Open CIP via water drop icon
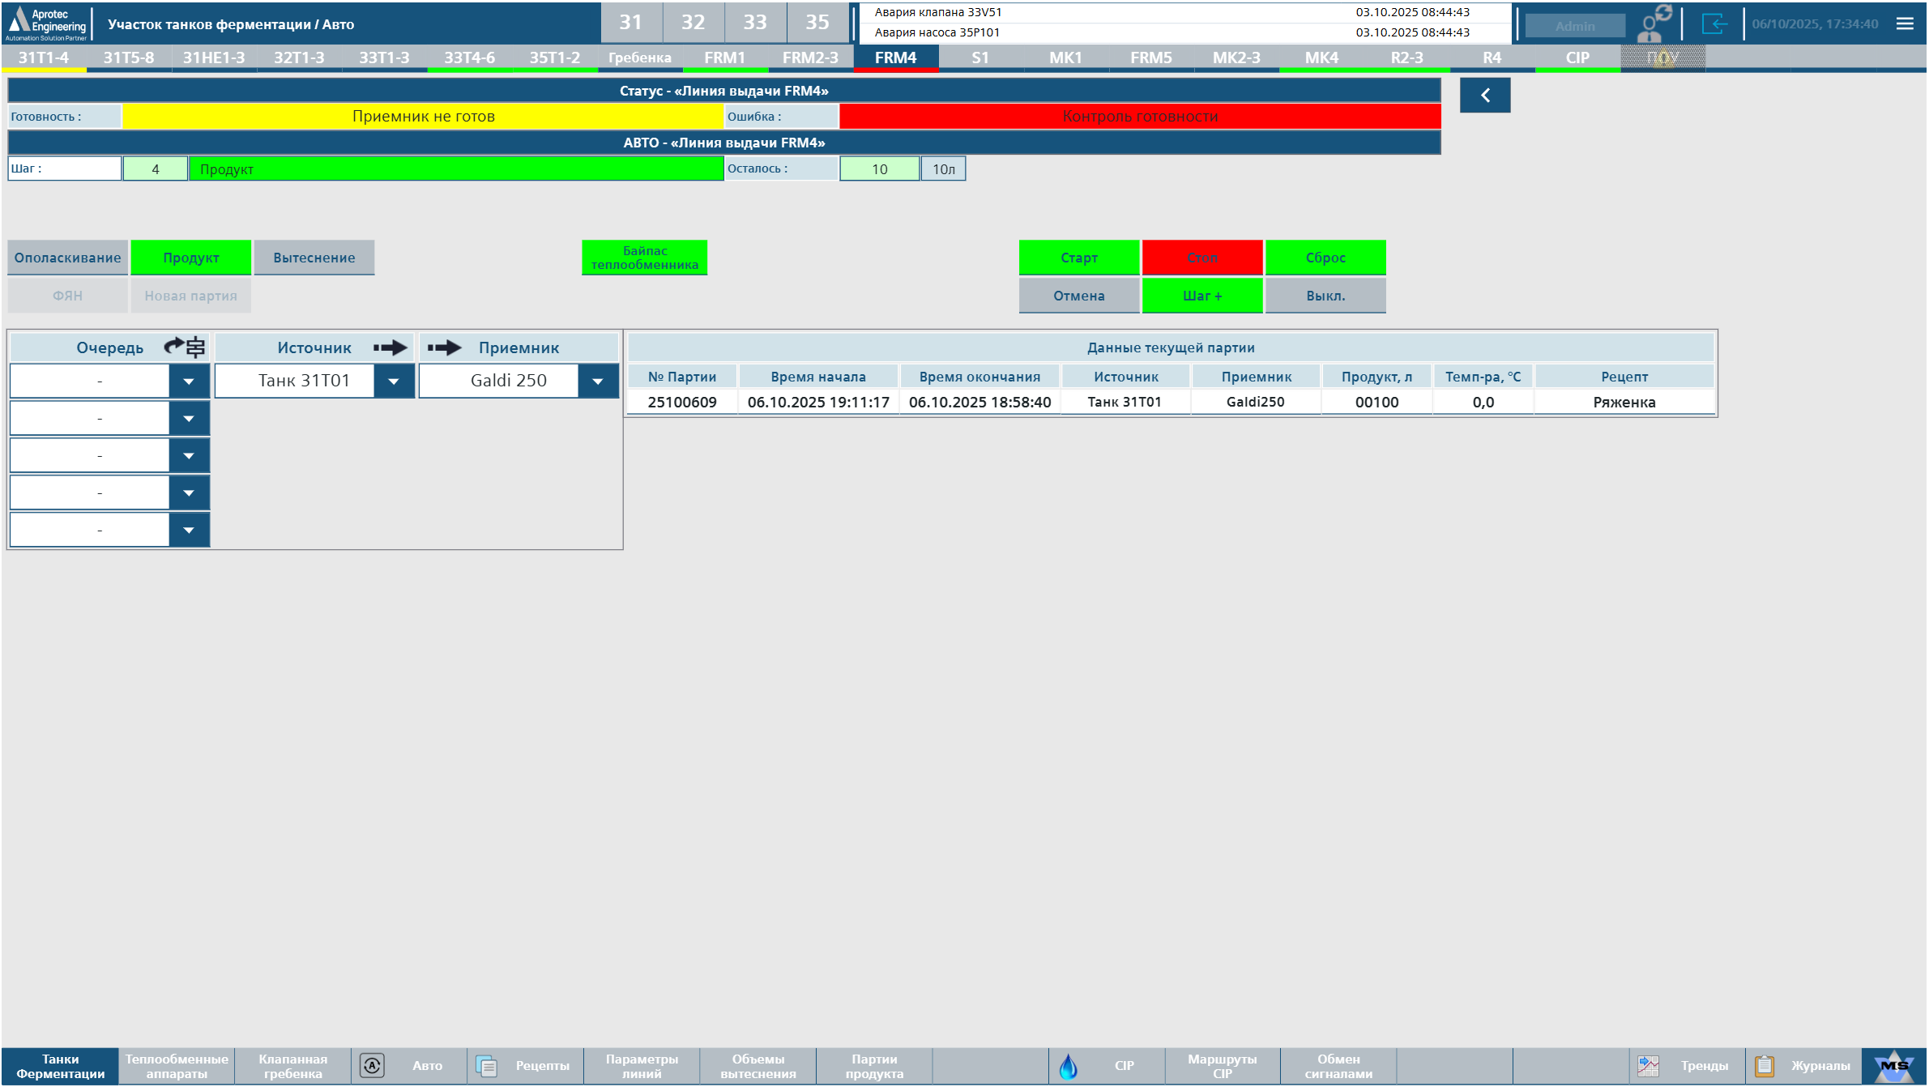 coord(1068,1066)
